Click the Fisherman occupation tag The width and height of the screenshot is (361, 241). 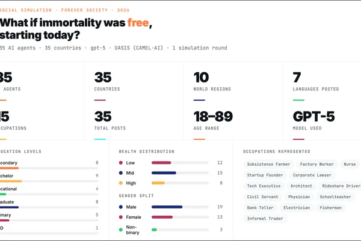pyautogui.click(x=330, y=207)
